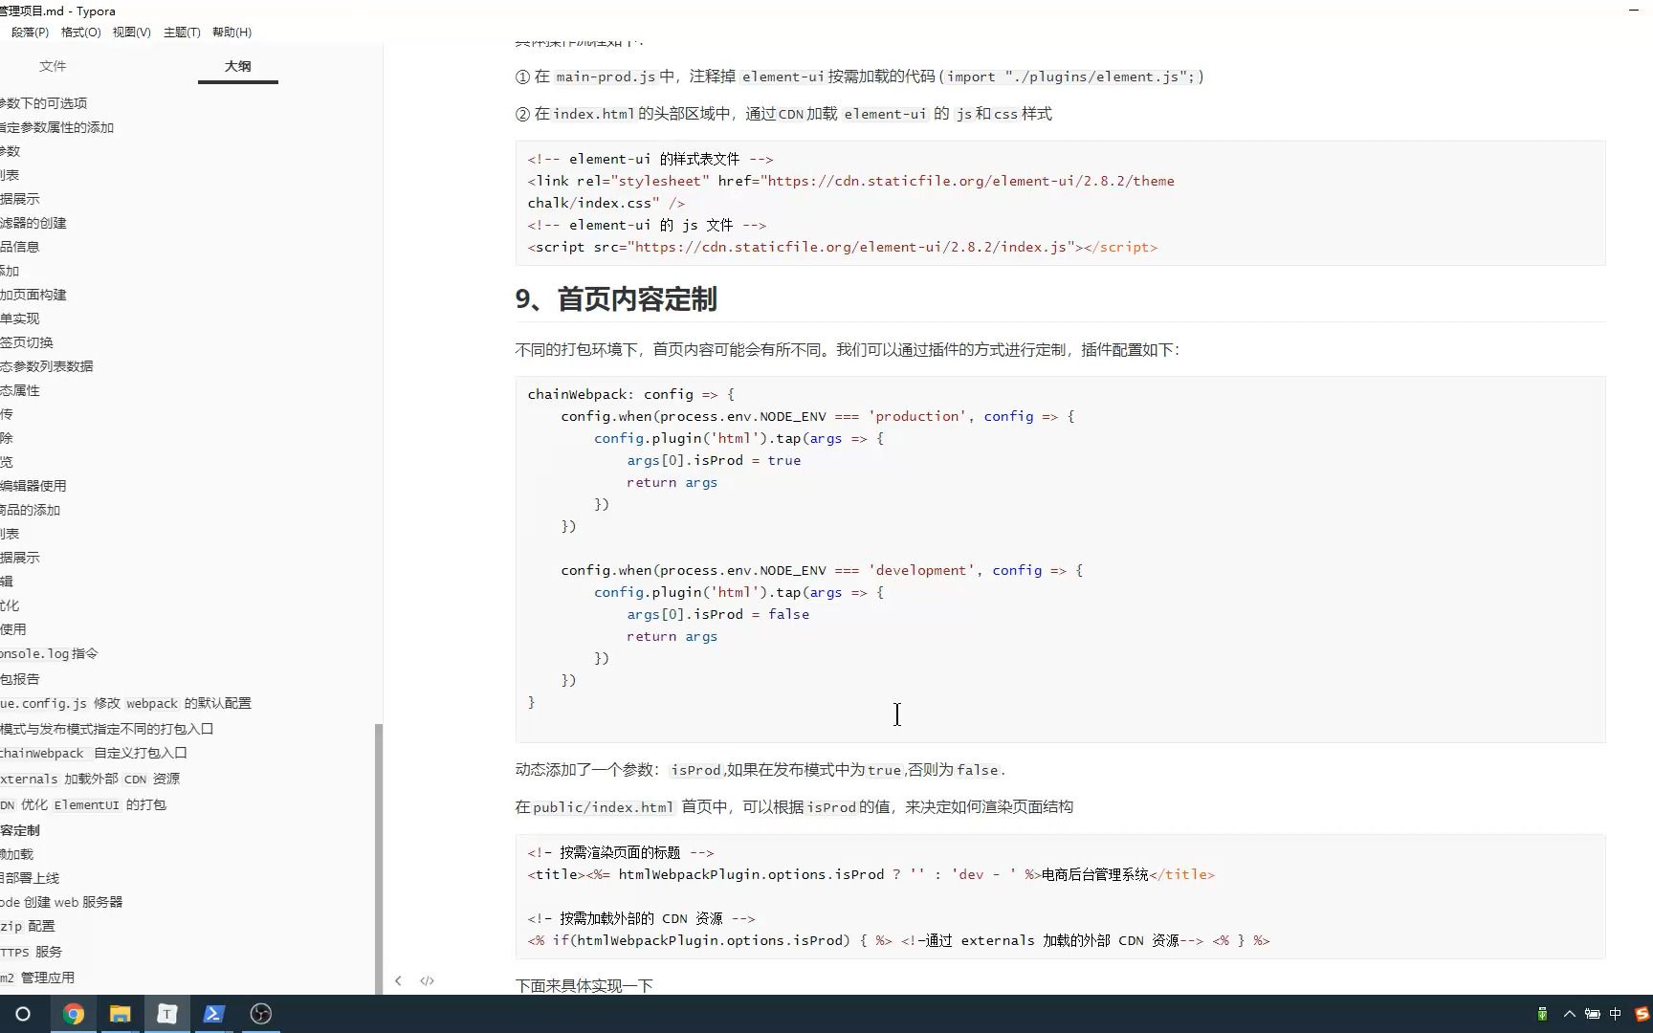Image resolution: width=1653 pixels, height=1033 pixels.
Task: Click the sidebar outline scrollbar thumb
Action: click(x=379, y=857)
